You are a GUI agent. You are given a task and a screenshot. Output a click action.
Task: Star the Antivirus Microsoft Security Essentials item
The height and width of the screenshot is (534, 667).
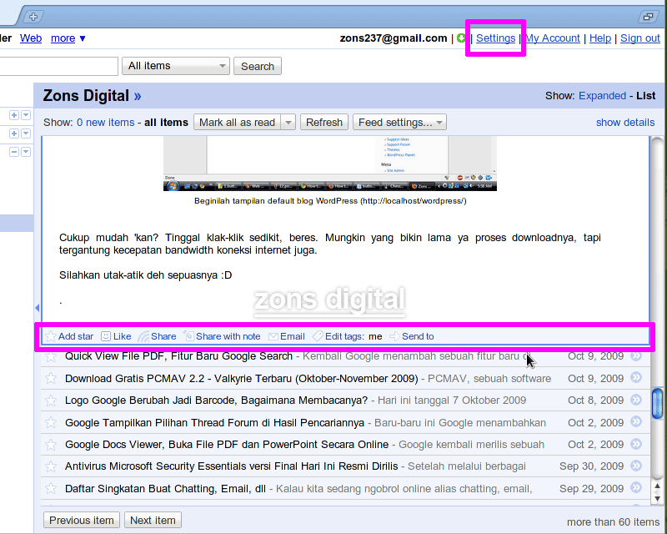pyautogui.click(x=51, y=466)
